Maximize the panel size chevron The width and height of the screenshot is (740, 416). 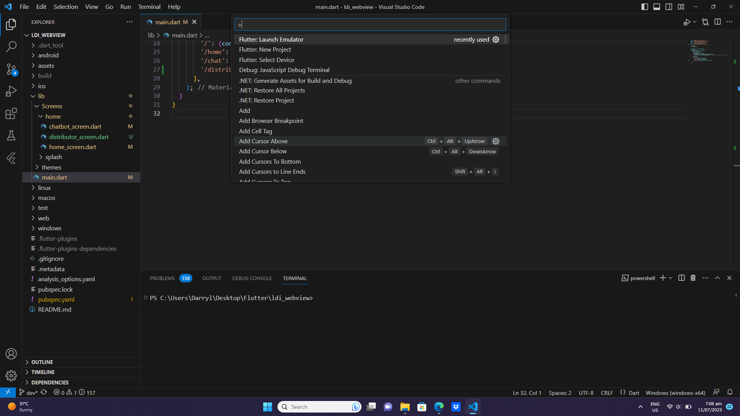pyautogui.click(x=717, y=278)
